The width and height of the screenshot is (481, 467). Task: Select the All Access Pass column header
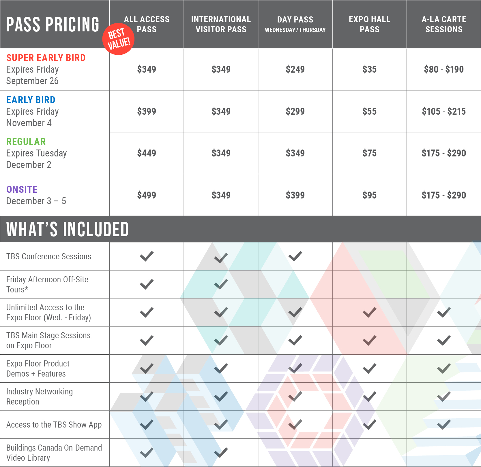point(147,24)
